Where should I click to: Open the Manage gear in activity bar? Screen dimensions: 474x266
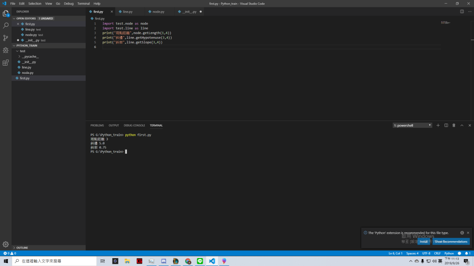coord(6,244)
